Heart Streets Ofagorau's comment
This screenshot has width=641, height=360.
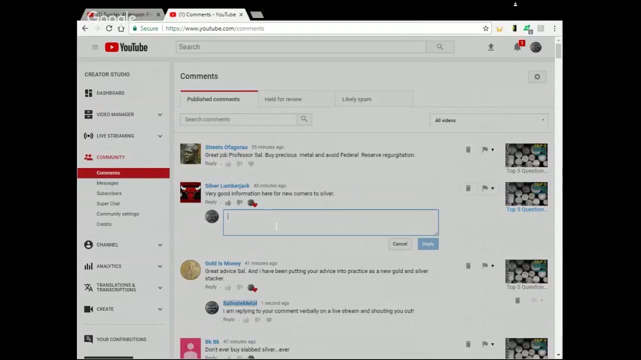pyautogui.click(x=251, y=164)
